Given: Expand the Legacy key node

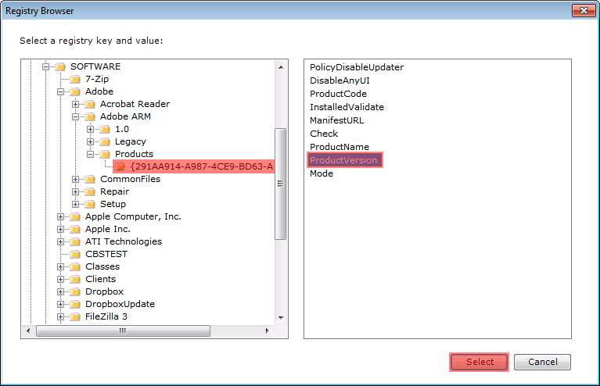Looking at the screenshot, I should pos(90,141).
